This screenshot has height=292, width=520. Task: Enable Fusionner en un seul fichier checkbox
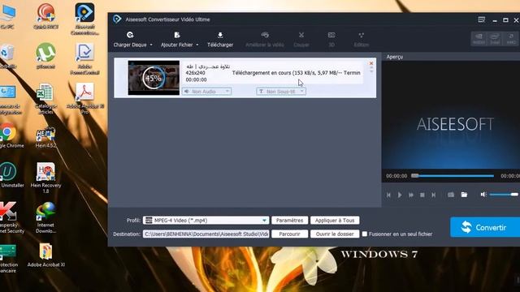coord(365,234)
